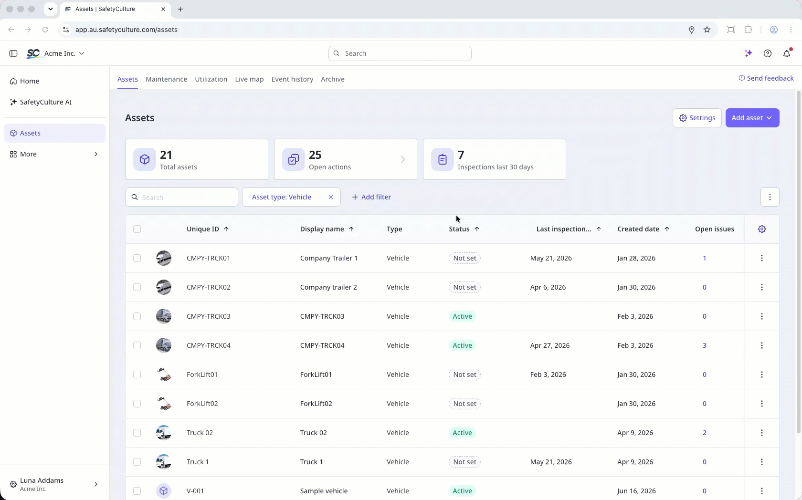Focus the assets list search field

pyautogui.click(x=181, y=197)
